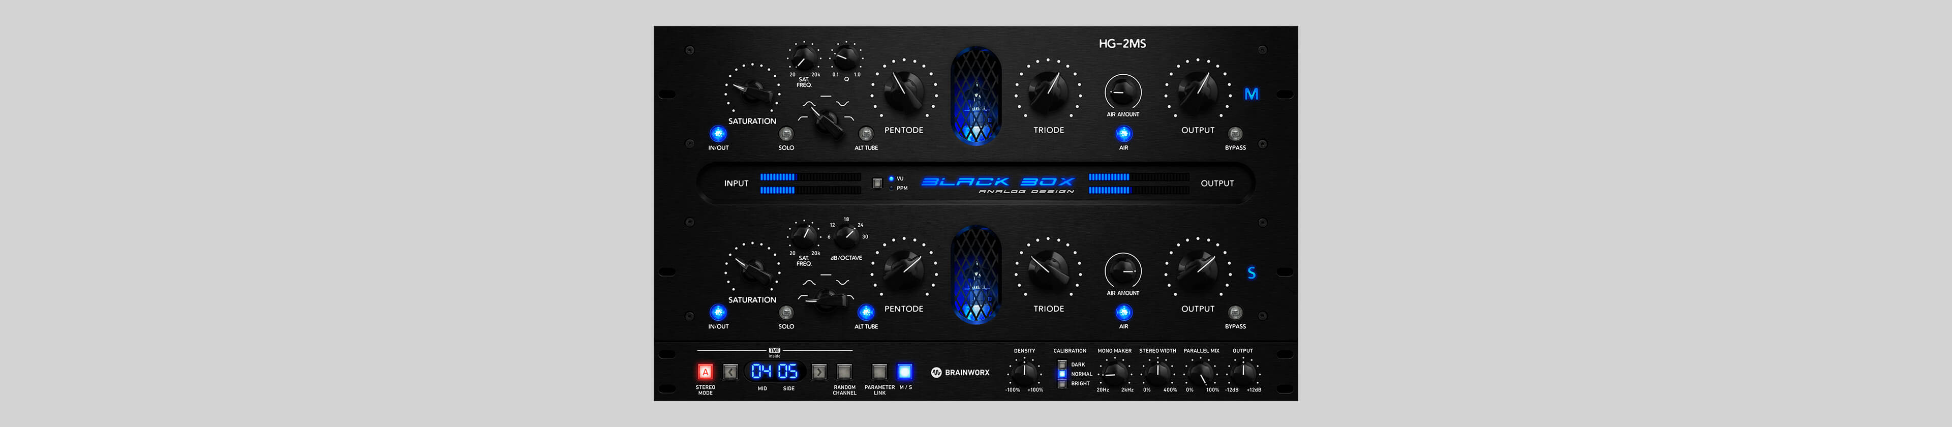This screenshot has height=427, width=1952.
Task: Enable SOLO on the Mid channel
Action: click(x=786, y=134)
